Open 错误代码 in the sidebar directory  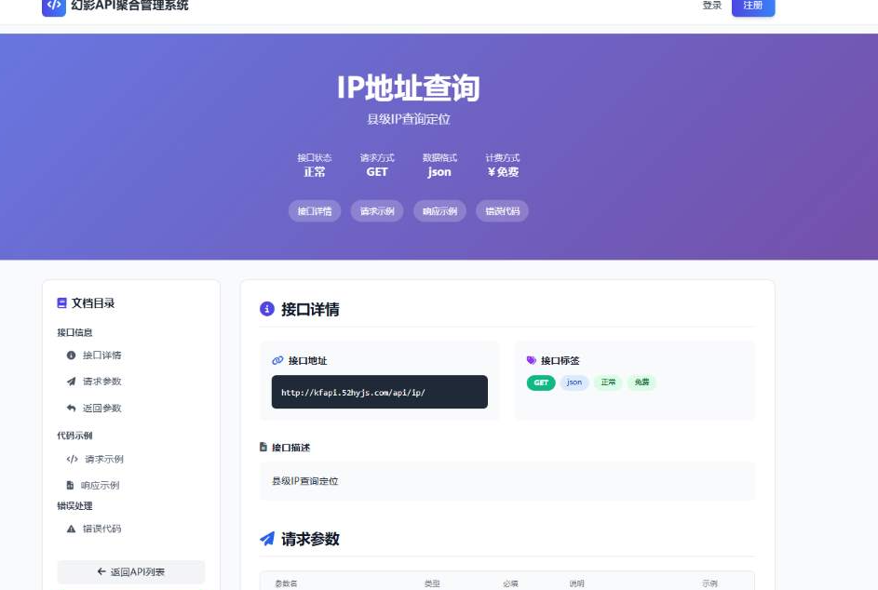101,529
